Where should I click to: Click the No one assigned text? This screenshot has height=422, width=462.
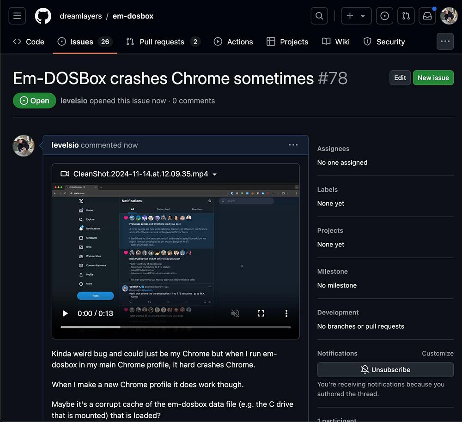tap(342, 163)
